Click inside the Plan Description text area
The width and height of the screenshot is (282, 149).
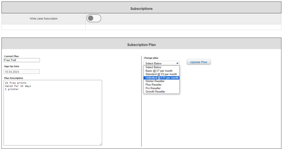coord(53,112)
